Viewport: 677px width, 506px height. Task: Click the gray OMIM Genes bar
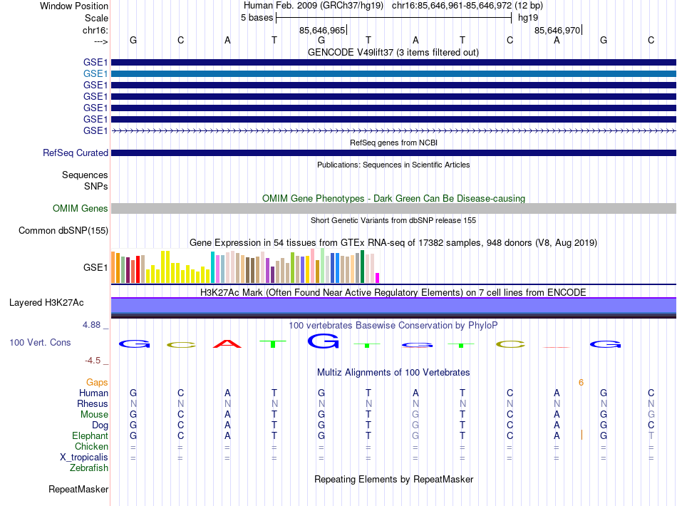[394, 209]
